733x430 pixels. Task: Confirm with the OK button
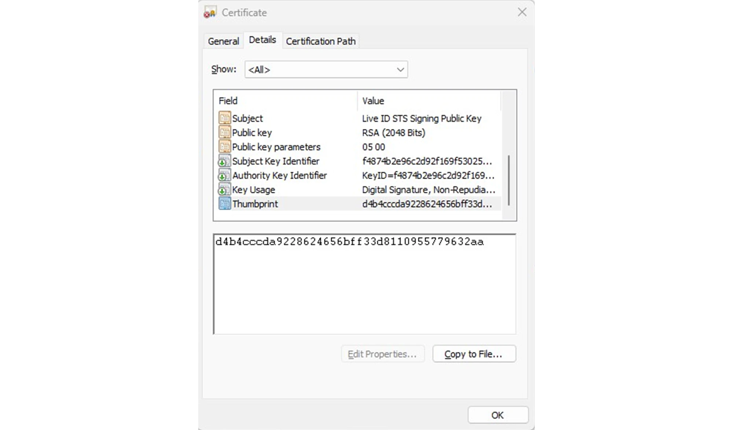(x=498, y=415)
